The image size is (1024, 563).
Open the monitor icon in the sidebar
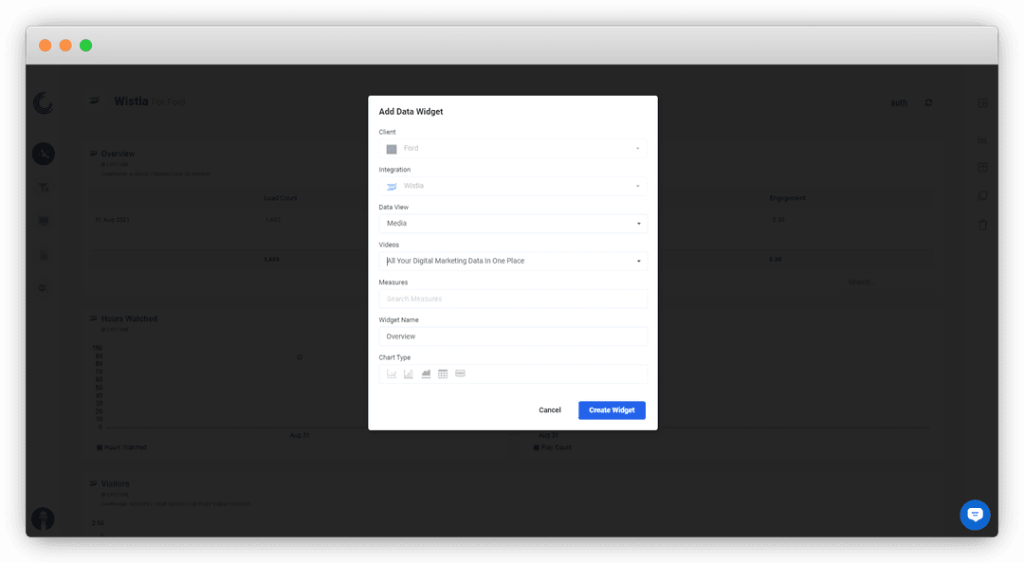point(43,221)
